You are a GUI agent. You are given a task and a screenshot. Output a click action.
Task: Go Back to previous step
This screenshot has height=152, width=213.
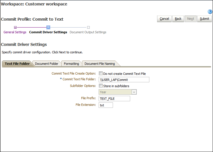coord(178,19)
